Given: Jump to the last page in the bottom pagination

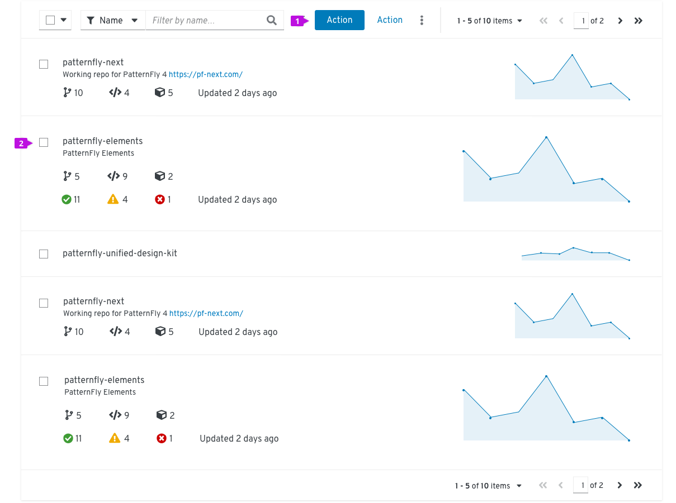Looking at the screenshot, I should pyautogui.click(x=638, y=485).
